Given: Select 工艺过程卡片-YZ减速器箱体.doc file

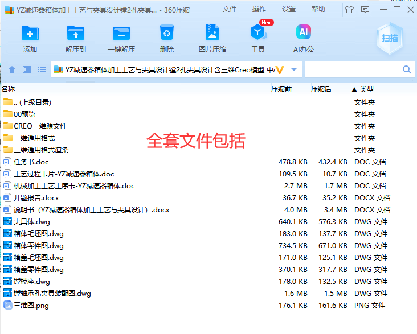Looking at the screenshot, I should [x=59, y=174].
